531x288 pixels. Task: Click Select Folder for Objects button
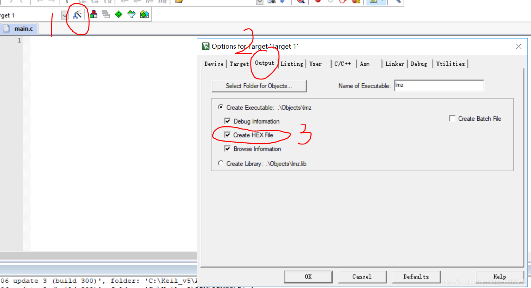pyautogui.click(x=259, y=86)
